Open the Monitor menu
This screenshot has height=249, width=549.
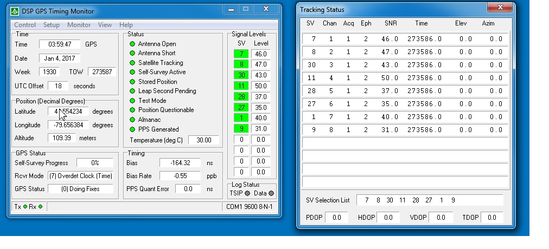(79, 25)
